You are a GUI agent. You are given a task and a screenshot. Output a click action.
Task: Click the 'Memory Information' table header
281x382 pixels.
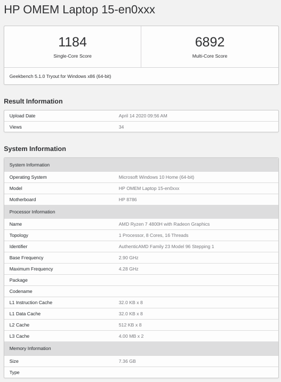click(141, 348)
